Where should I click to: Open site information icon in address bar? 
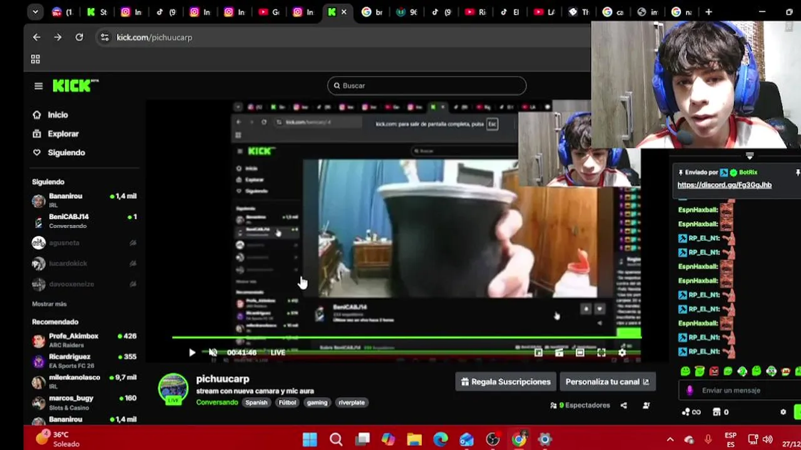pyautogui.click(x=105, y=37)
